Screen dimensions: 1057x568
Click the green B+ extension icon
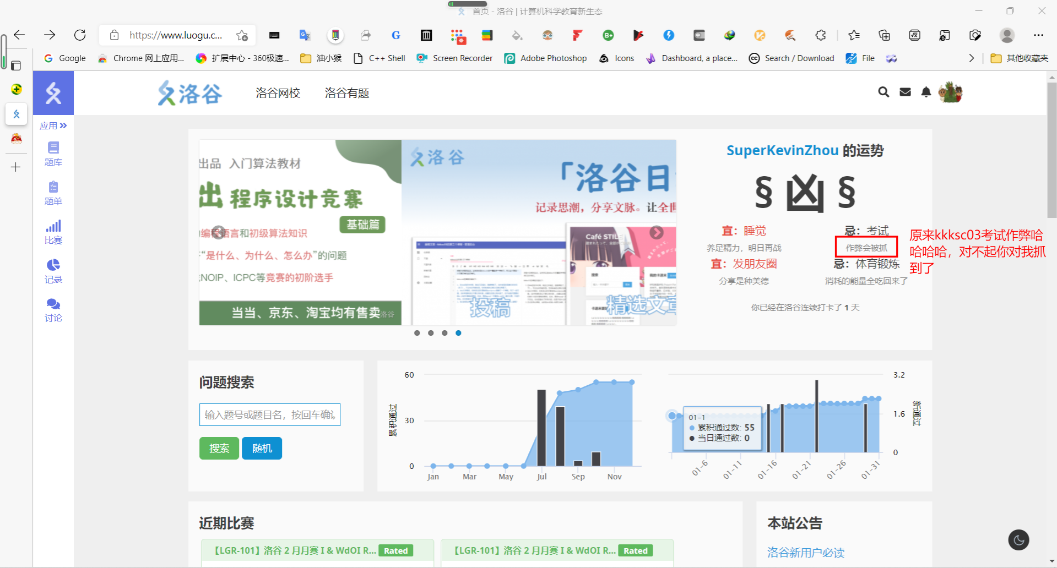click(x=608, y=35)
